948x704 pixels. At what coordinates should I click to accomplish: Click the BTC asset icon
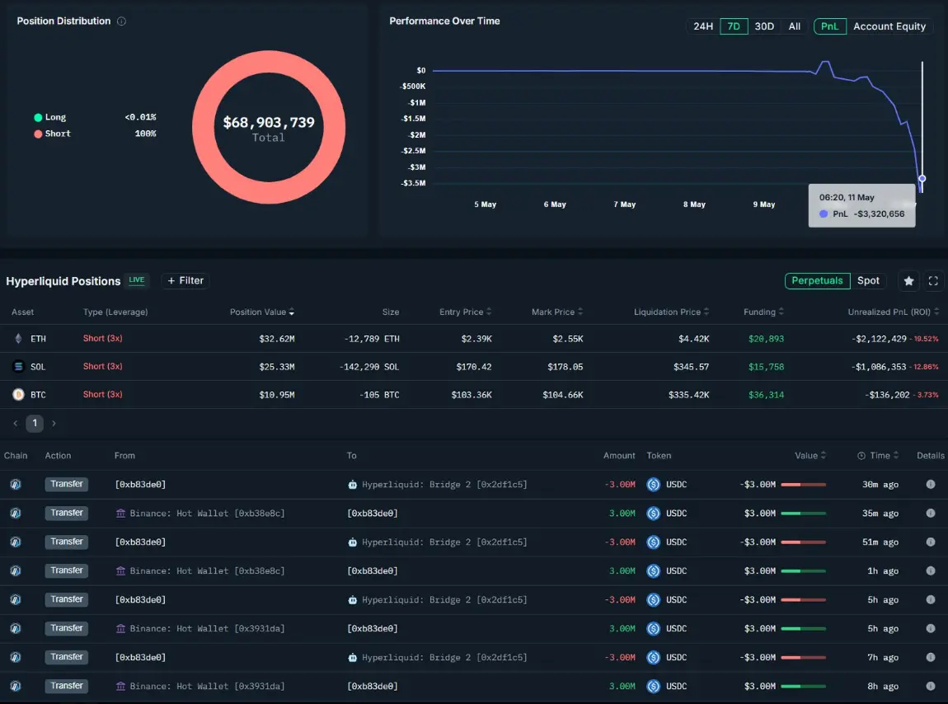(x=18, y=394)
